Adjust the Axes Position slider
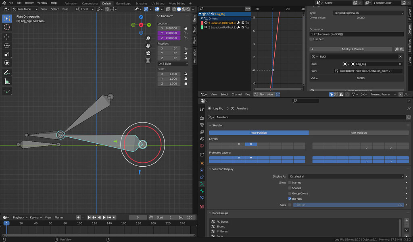Screen dimensions: 413x242 [348, 205]
